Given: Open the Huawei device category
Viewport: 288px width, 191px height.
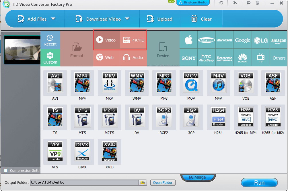Looking at the screenshot, I should (x=243, y=58).
